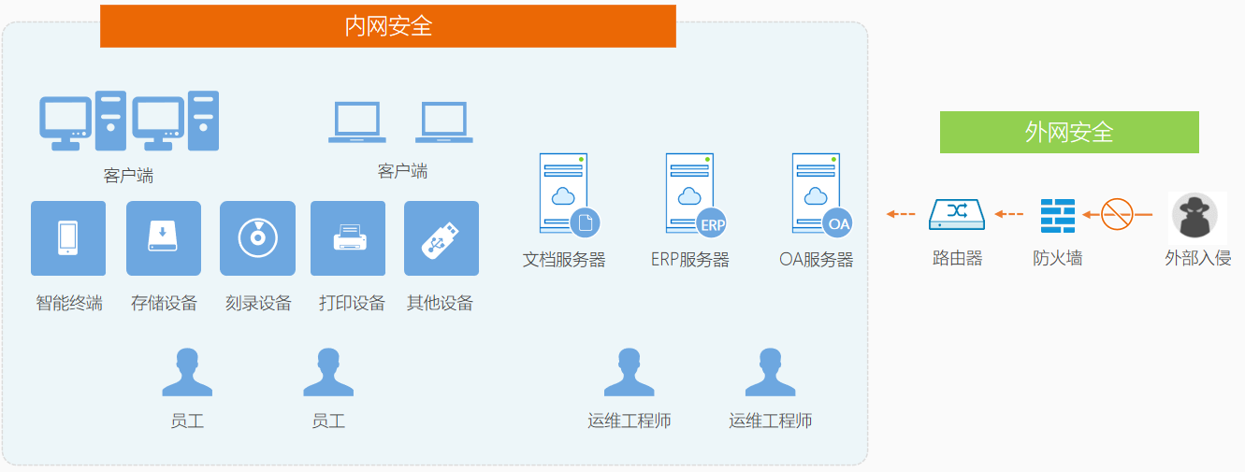Click the 防火墙 firewall brick icon
The height and width of the screenshot is (472, 1245).
coord(1058,215)
